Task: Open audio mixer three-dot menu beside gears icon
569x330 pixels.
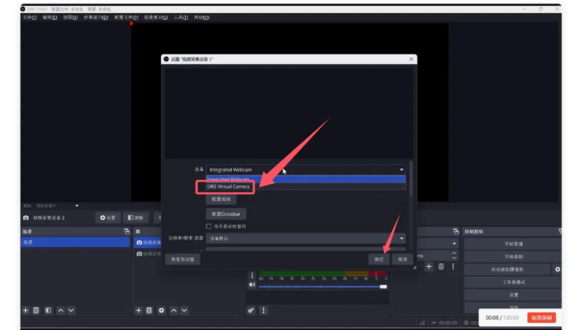Action: pos(264,310)
